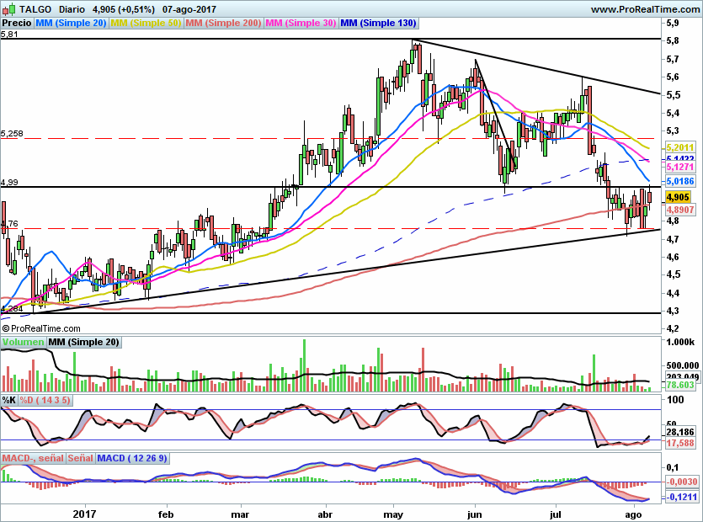Toggle the yellow MM (Simple 50) label
The image size is (703, 522).
point(146,24)
